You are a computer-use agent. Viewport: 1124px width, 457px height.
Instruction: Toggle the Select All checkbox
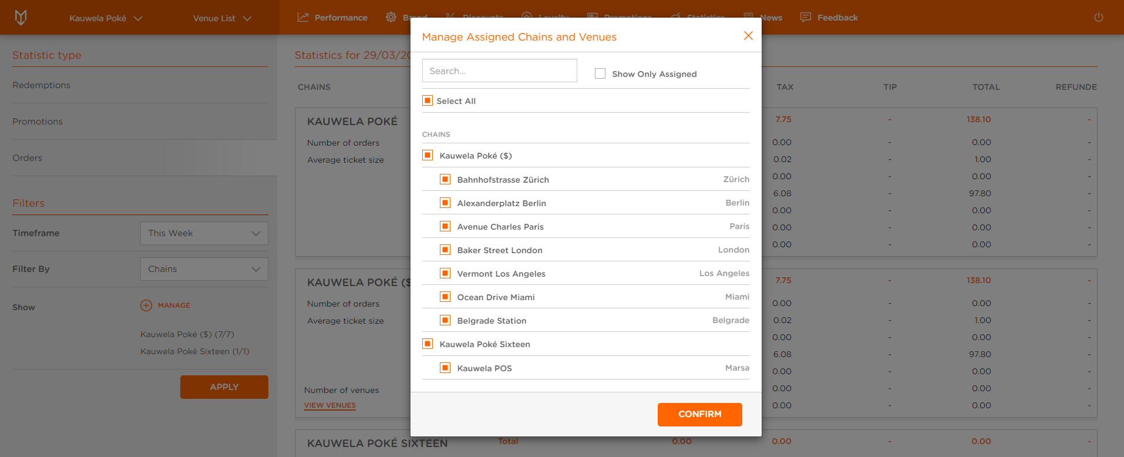click(x=428, y=100)
